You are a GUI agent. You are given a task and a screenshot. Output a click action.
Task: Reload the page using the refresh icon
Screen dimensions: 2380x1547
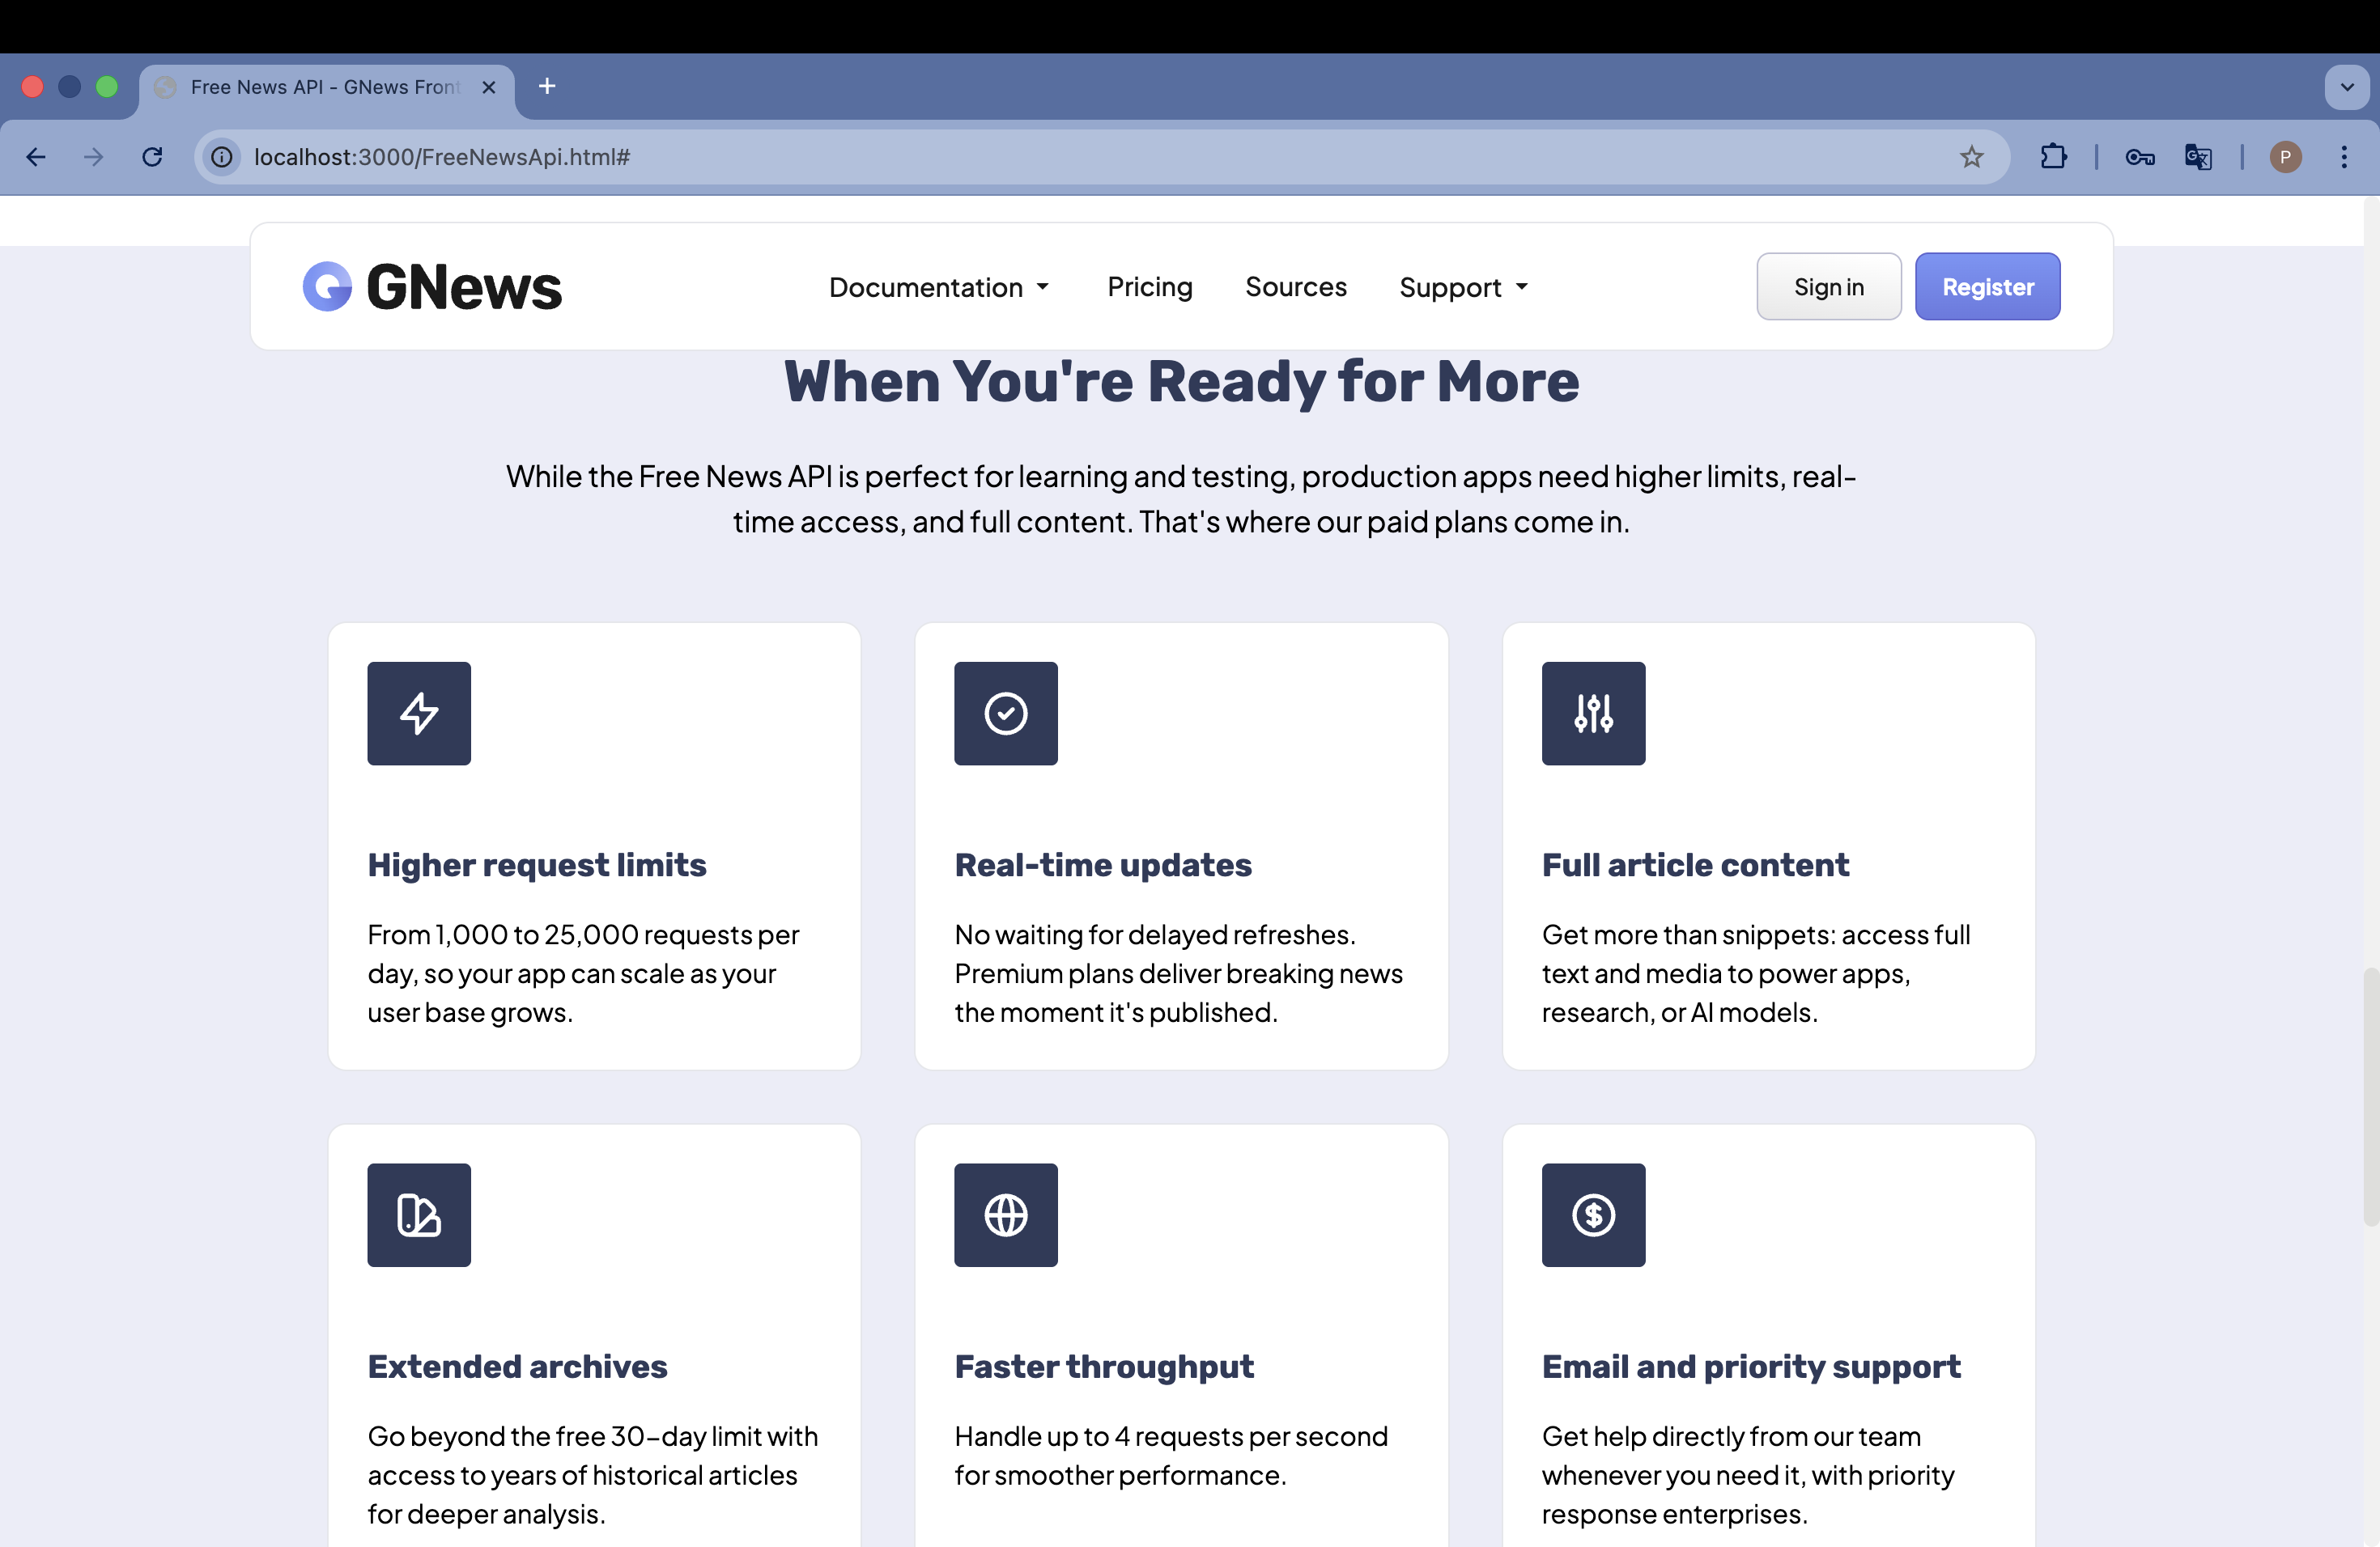[x=152, y=157]
